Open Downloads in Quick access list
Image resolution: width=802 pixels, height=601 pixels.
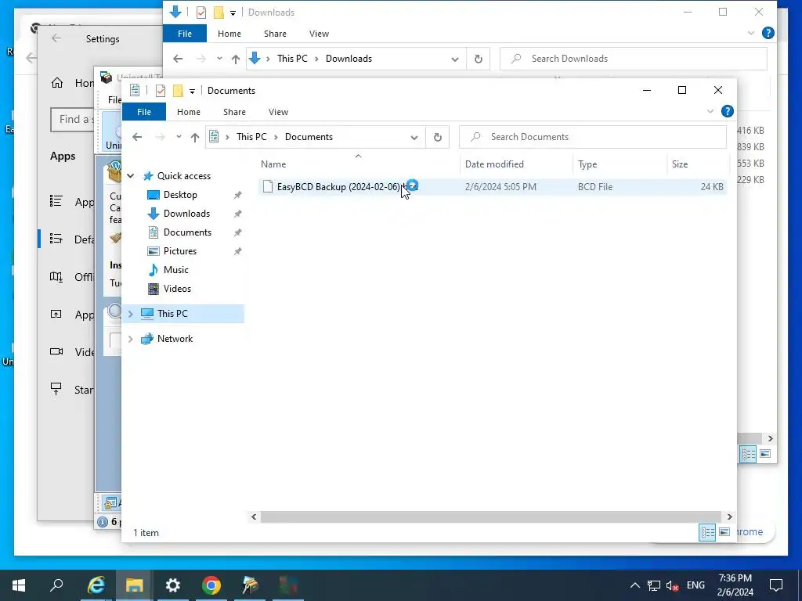tap(186, 214)
